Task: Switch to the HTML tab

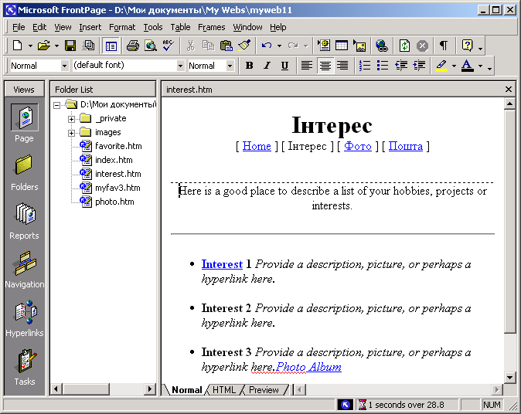Action: 224,390
